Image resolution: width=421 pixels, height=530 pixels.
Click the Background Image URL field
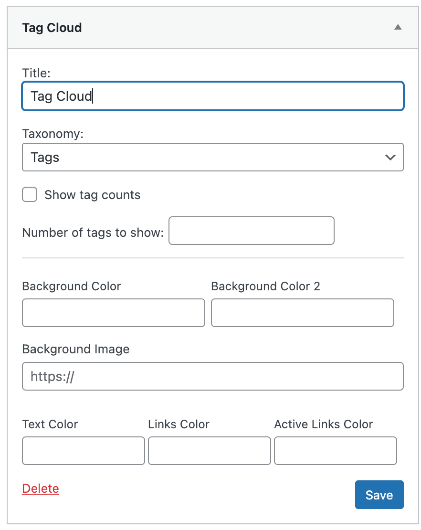pos(212,376)
